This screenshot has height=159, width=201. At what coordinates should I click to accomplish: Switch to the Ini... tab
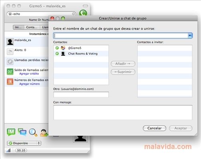[18, 27]
